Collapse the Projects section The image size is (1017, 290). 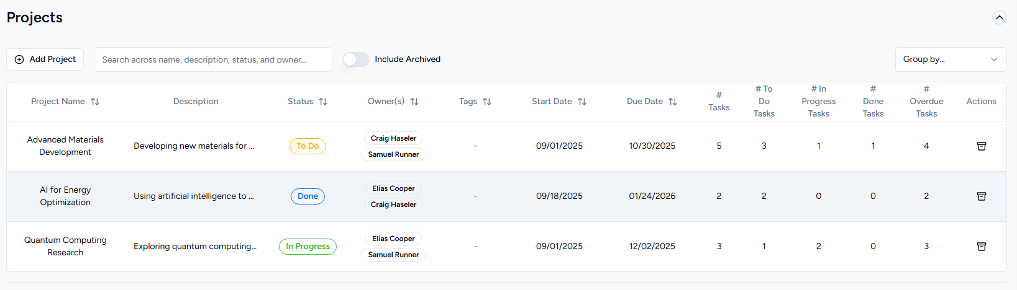click(x=999, y=17)
